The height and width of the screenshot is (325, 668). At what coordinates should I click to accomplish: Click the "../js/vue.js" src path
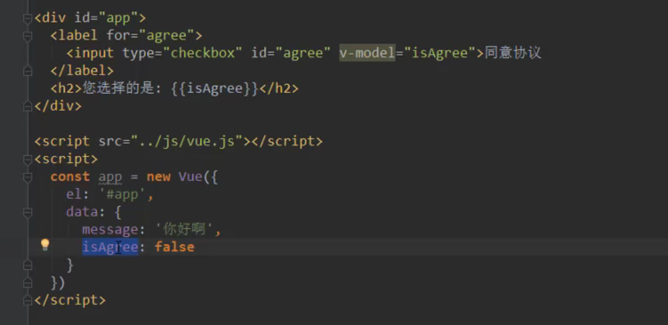186,141
